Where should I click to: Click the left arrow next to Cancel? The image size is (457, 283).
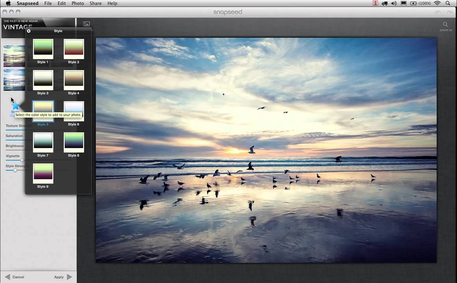point(7,277)
